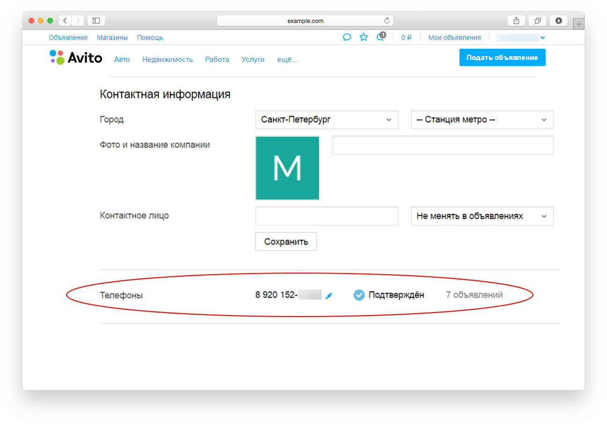The height and width of the screenshot is (424, 607).
Task: Open the Работа category
Action: pyautogui.click(x=217, y=60)
